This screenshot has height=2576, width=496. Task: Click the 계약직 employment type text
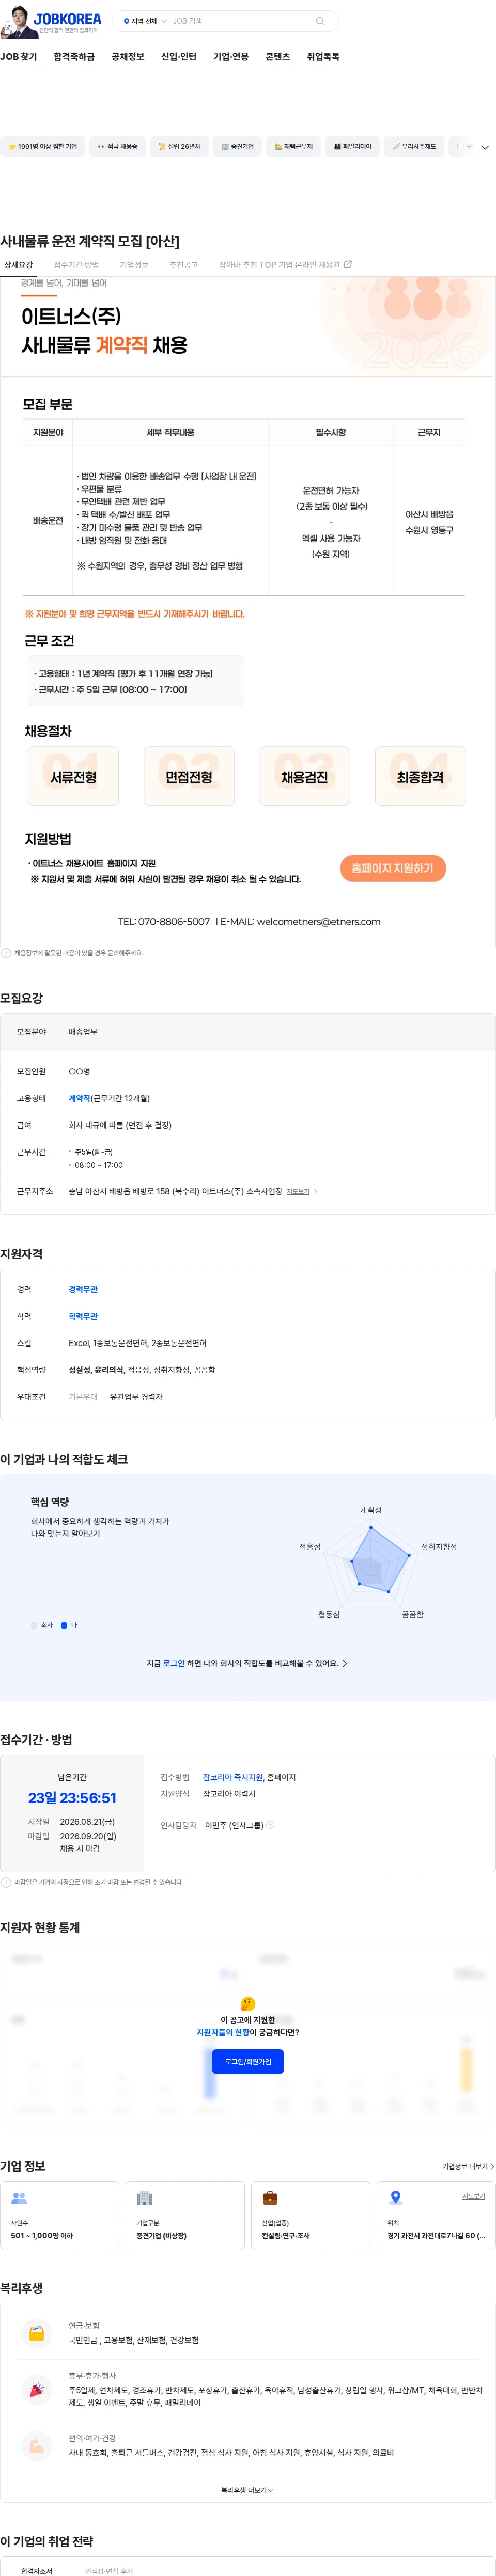[x=79, y=1098]
